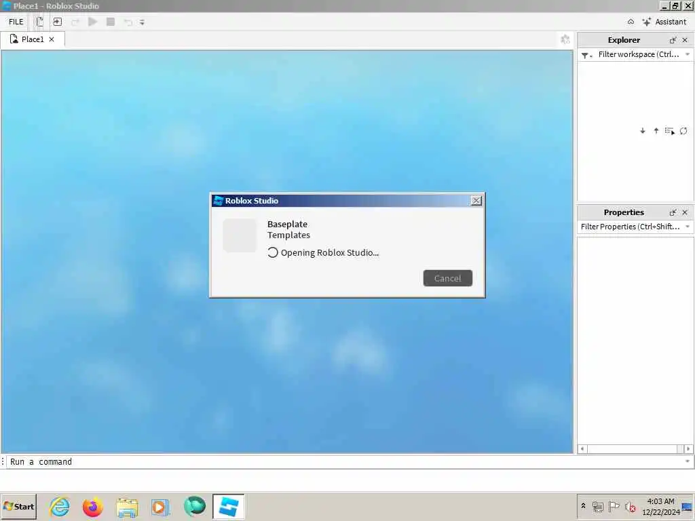Click the import arrow-in-box toolbar icon
The height and width of the screenshot is (521, 695).
click(58, 22)
